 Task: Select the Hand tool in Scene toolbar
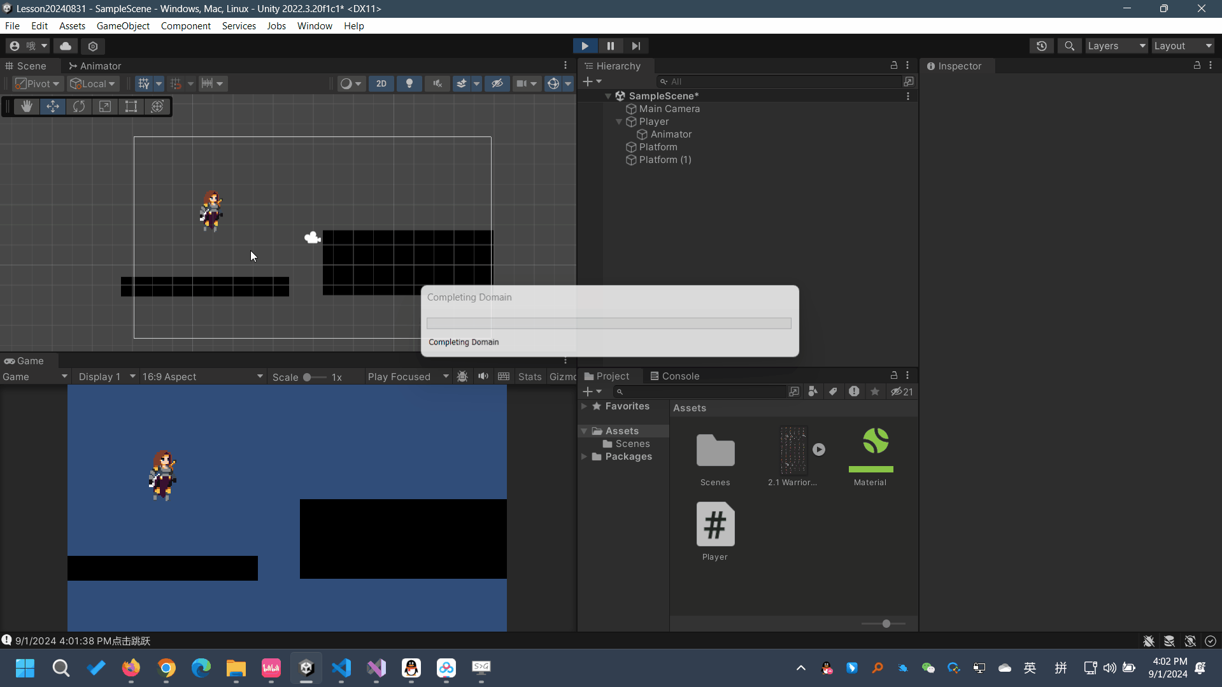[x=27, y=106]
